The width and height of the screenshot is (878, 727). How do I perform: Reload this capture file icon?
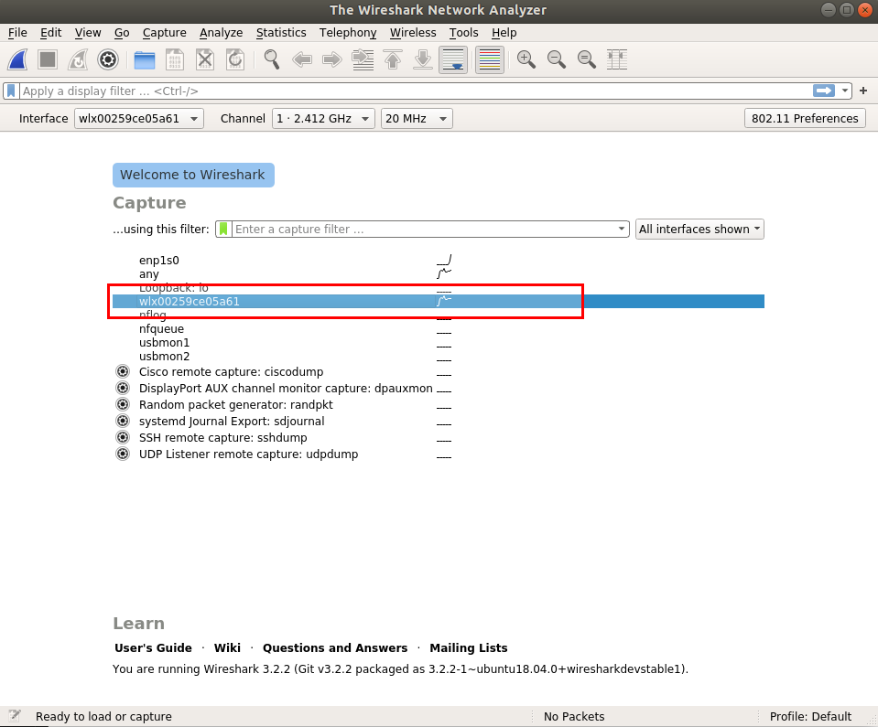pyautogui.click(x=235, y=59)
